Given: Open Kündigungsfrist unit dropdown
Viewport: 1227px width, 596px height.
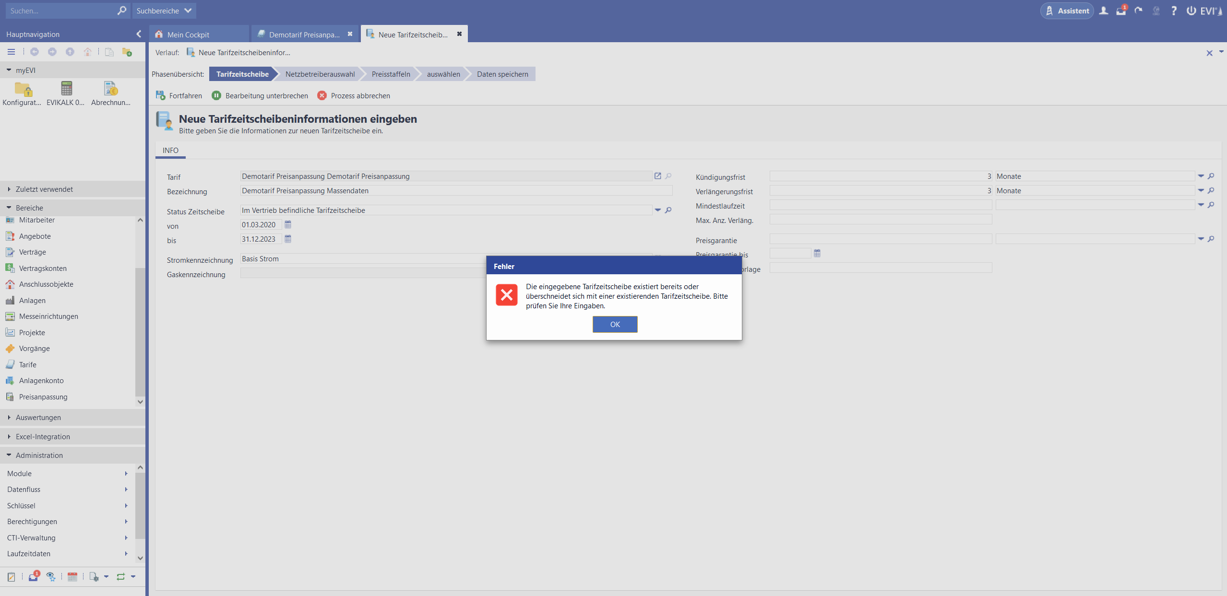Looking at the screenshot, I should [1201, 176].
